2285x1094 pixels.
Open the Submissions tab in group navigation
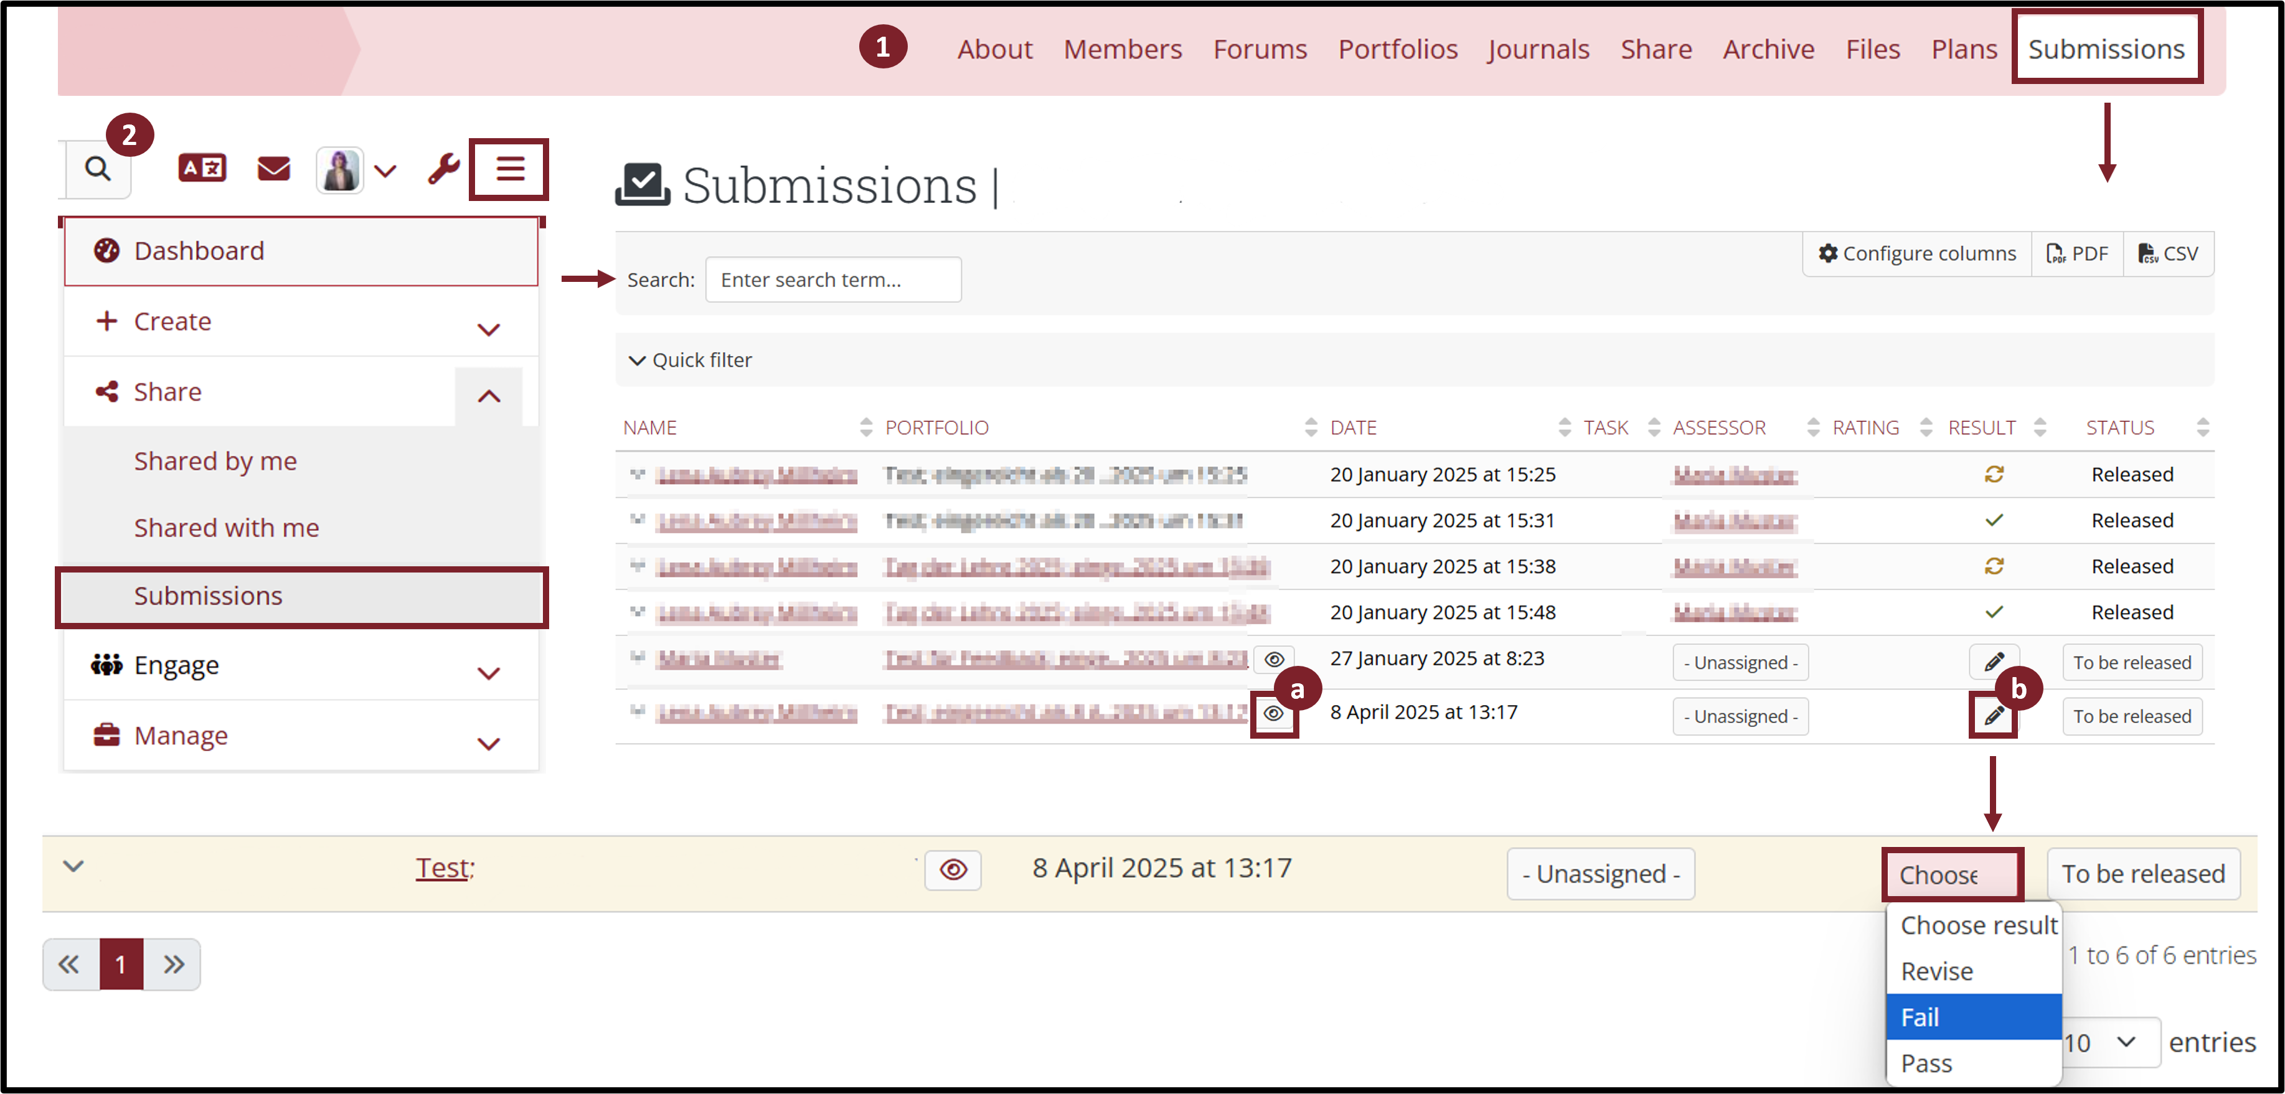click(x=2106, y=49)
